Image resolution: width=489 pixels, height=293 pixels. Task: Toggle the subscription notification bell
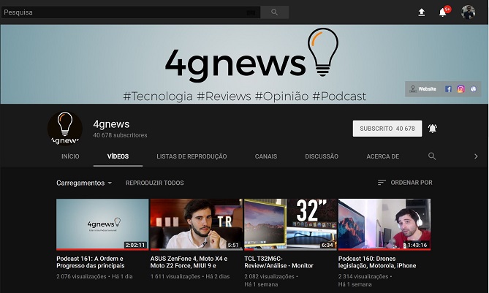pyautogui.click(x=433, y=129)
